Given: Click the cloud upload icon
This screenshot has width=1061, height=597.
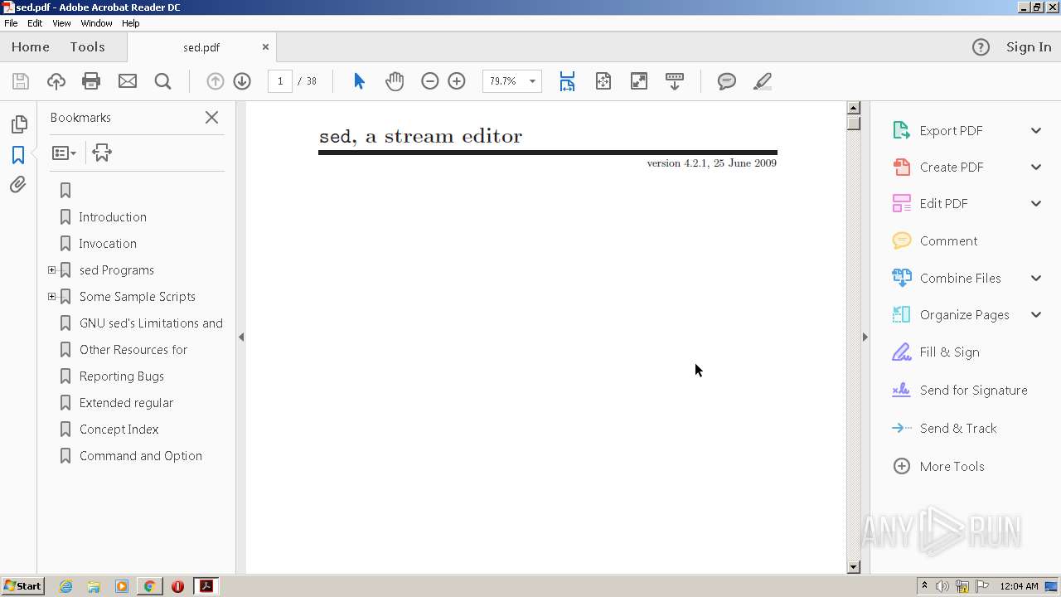Looking at the screenshot, I should pos(56,81).
